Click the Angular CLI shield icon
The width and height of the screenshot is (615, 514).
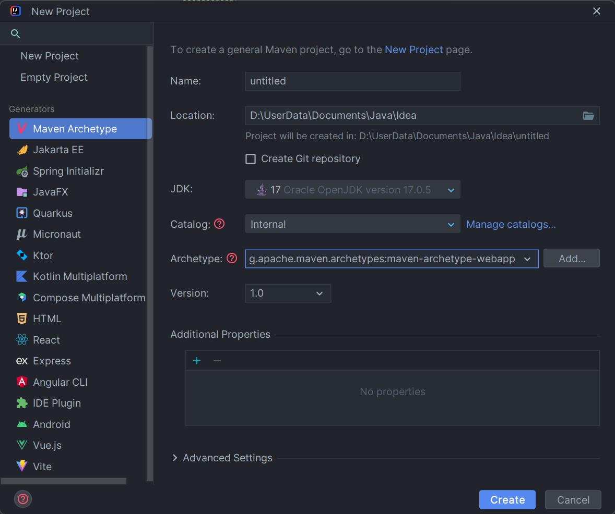(22, 382)
